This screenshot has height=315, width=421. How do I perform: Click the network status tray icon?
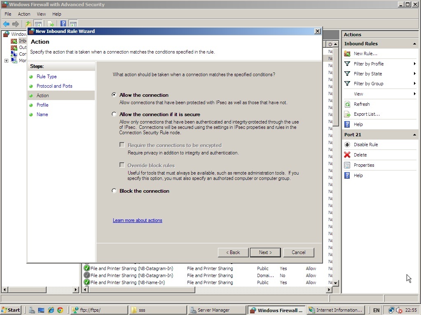391,310
